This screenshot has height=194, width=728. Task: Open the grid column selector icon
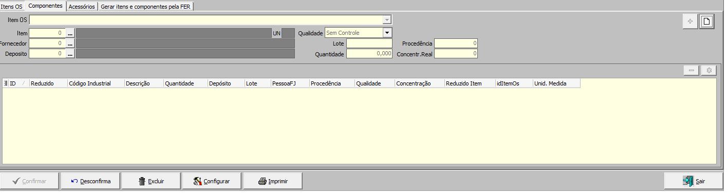click(x=6, y=83)
